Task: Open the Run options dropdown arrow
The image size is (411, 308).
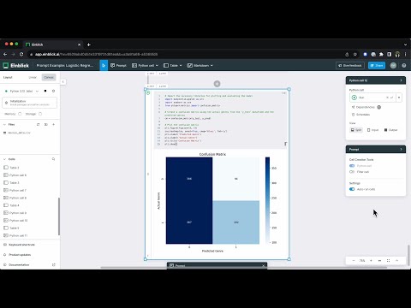Action: point(399,98)
